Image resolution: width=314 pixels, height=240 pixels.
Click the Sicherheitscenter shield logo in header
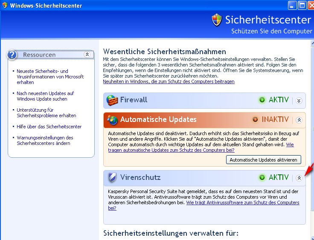coord(217,20)
